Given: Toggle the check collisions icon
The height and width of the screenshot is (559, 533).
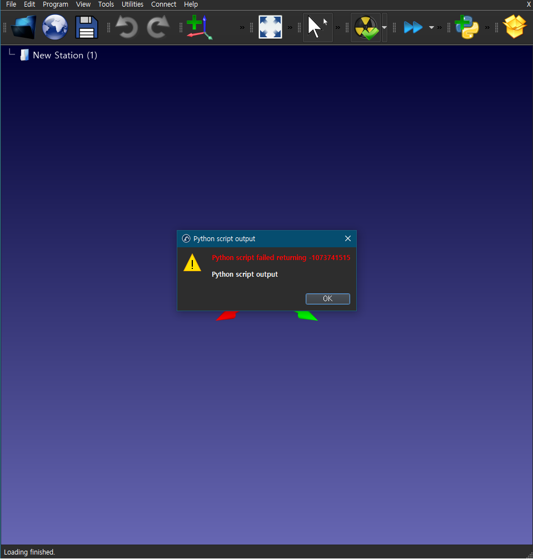Looking at the screenshot, I should coord(366,27).
